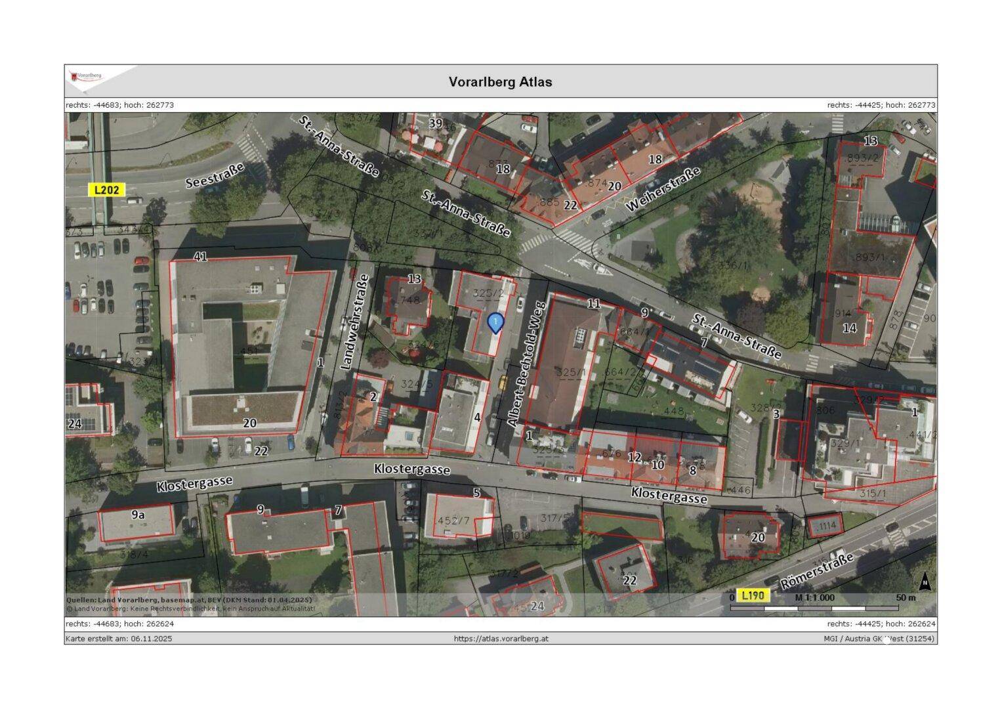Screen dimensions: 1002x709
Task: Click parcel number 315/1 label
Action: [x=873, y=493]
